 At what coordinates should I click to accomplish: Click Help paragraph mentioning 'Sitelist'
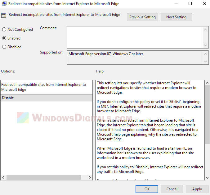[149, 106]
